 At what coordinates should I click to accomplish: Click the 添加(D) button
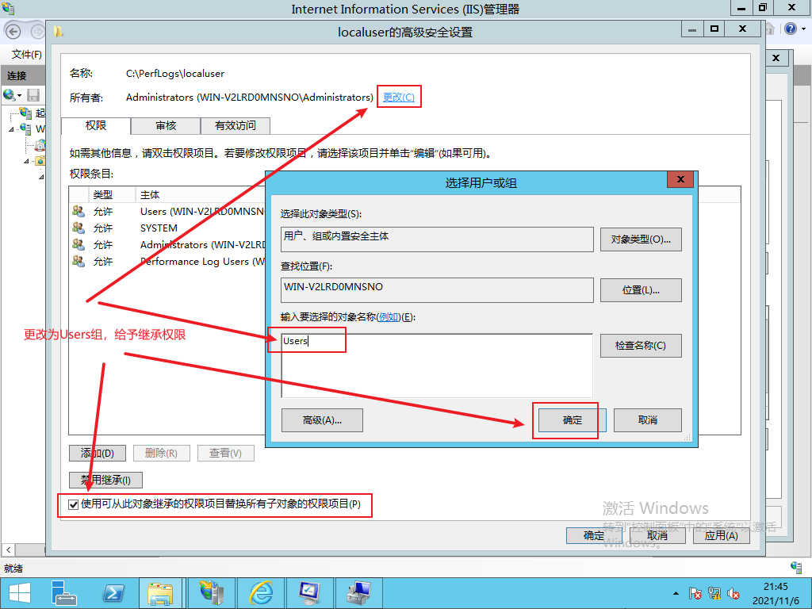pos(98,453)
